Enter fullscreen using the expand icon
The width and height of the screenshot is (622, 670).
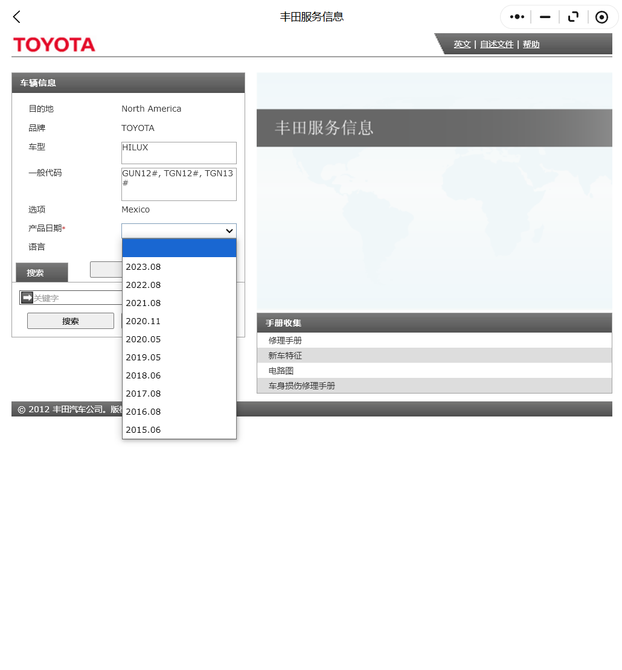(573, 17)
